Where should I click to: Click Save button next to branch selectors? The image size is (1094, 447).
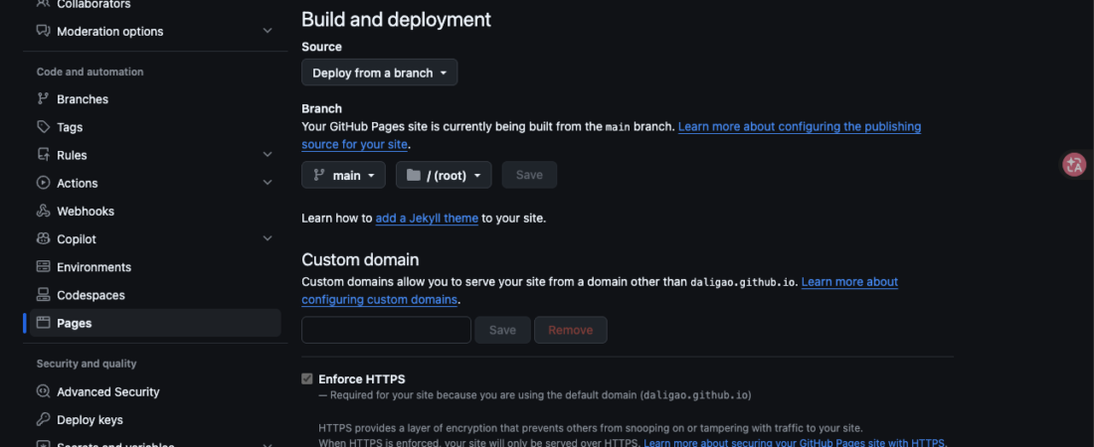[x=529, y=175]
